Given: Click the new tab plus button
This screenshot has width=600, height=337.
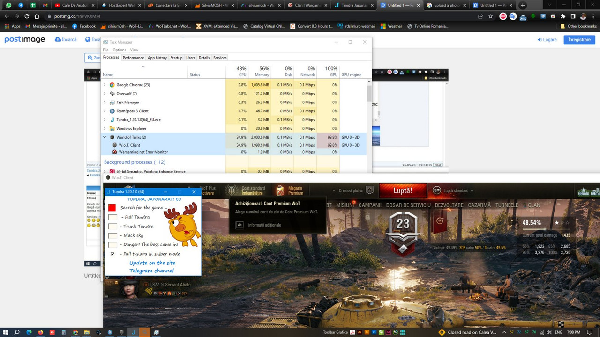Looking at the screenshot, I should pyautogui.click(x=523, y=5).
